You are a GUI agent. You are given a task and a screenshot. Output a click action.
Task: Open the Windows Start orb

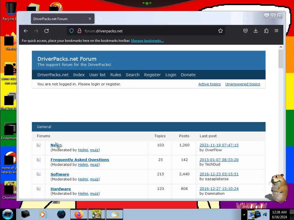coord(8,214)
